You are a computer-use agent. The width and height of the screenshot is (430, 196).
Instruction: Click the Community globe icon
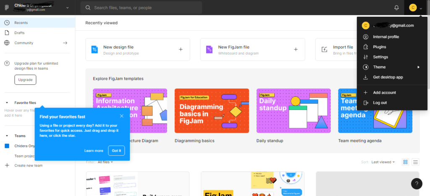pyautogui.click(x=7, y=43)
